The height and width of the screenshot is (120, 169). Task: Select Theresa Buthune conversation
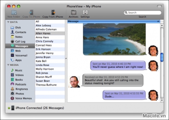pos(50,85)
